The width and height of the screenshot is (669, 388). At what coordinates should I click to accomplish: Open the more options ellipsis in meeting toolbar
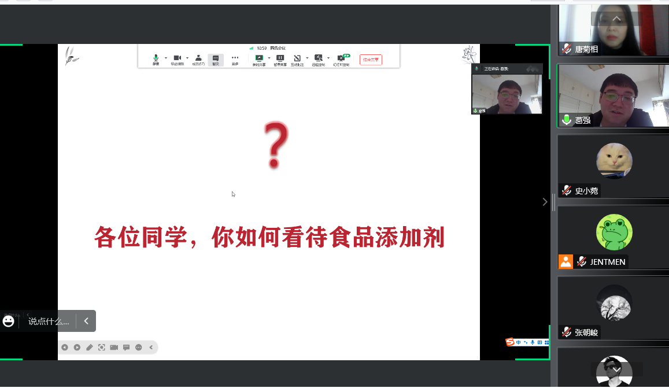(235, 59)
